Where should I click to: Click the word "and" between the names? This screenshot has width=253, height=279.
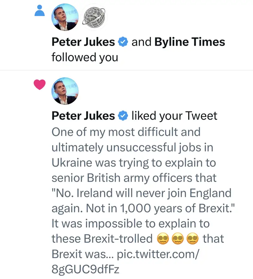(141, 42)
